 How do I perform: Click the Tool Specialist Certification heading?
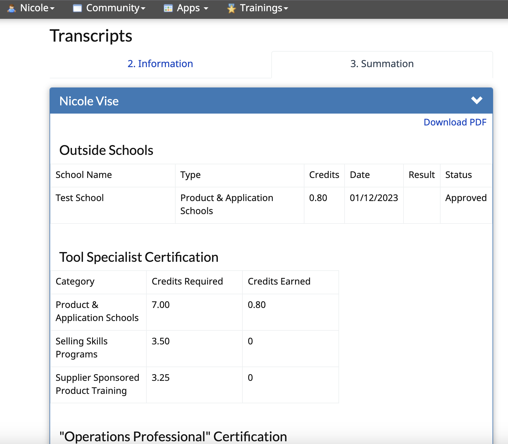[139, 257]
